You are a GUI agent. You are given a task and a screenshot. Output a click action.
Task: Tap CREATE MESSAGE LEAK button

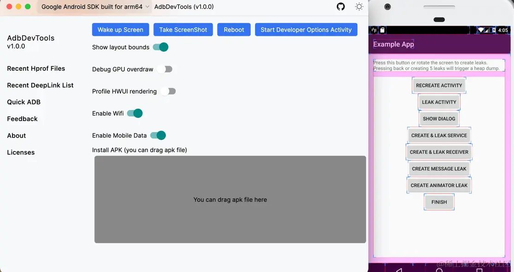pyautogui.click(x=439, y=169)
